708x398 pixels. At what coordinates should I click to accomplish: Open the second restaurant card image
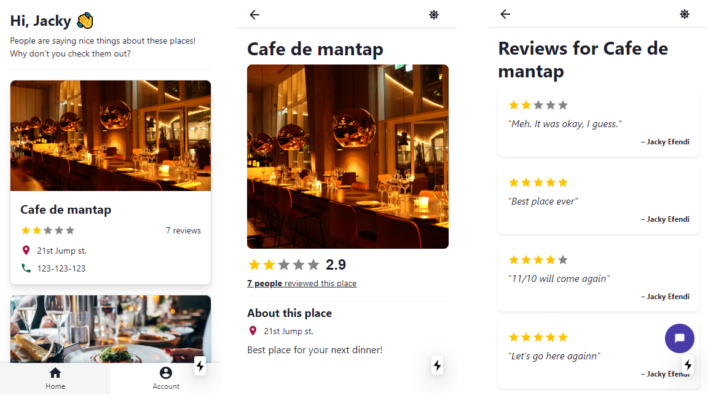[x=111, y=329]
